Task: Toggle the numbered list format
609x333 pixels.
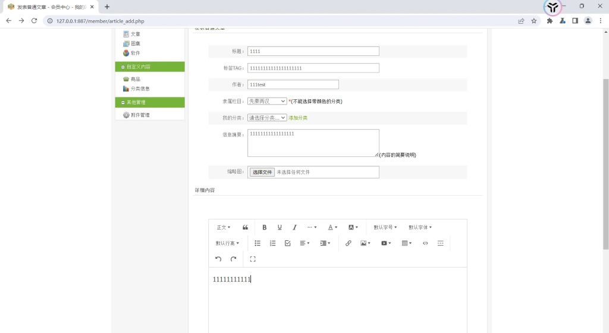Action: 272,243
